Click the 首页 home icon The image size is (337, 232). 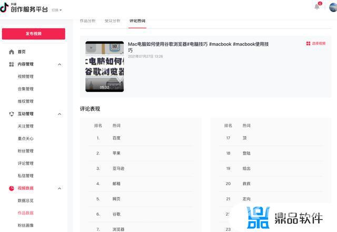[12, 52]
